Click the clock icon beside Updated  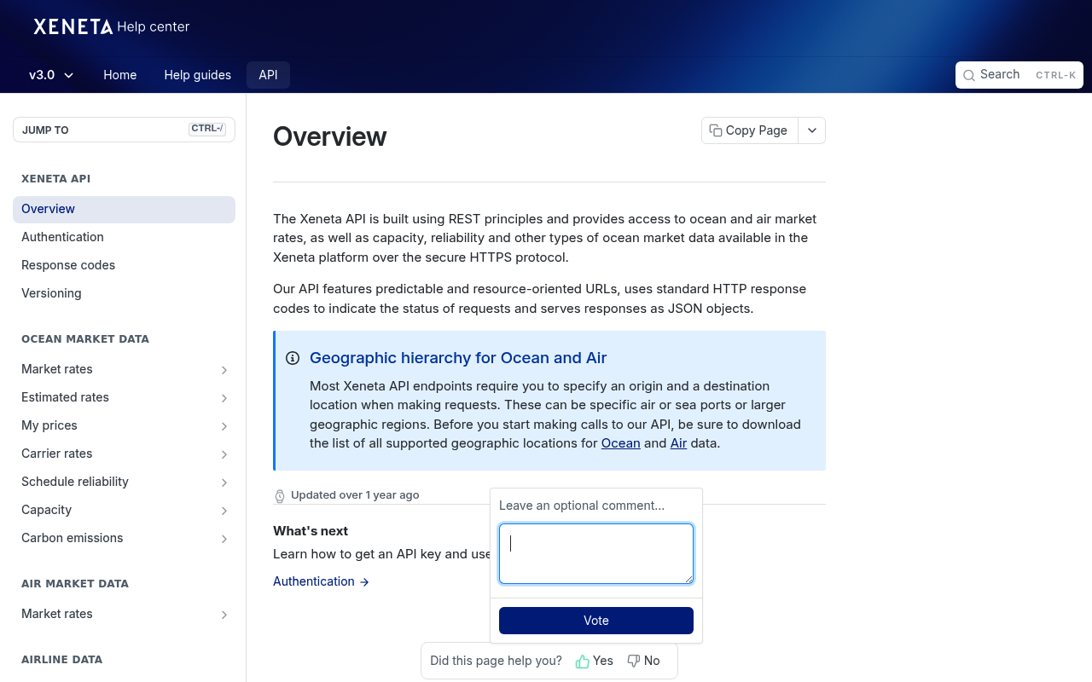(280, 495)
